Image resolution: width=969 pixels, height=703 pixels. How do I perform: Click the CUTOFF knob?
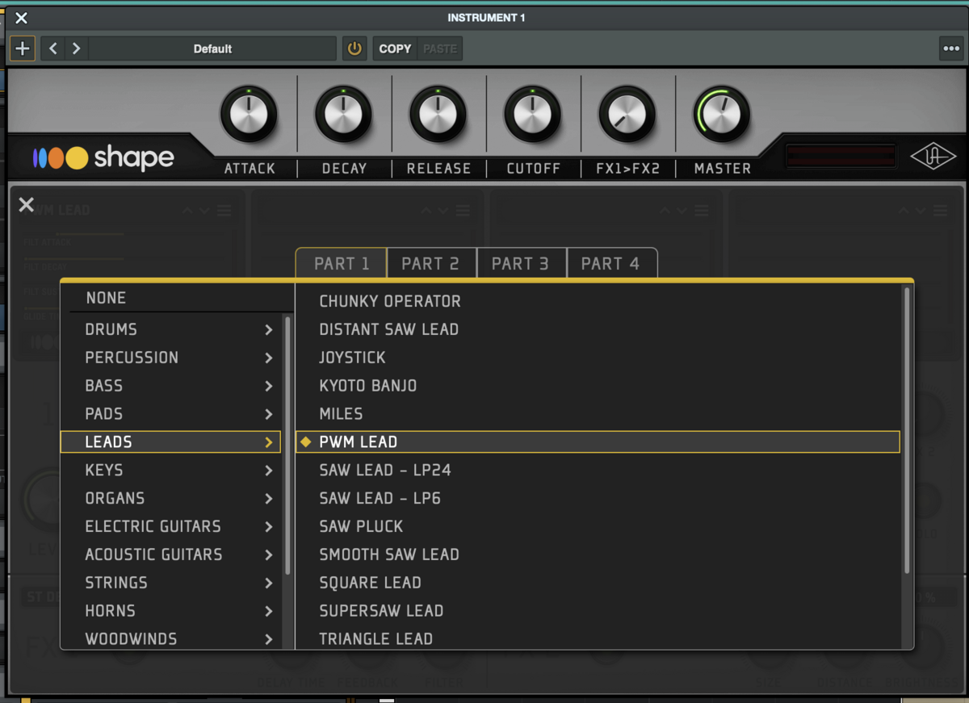point(533,115)
